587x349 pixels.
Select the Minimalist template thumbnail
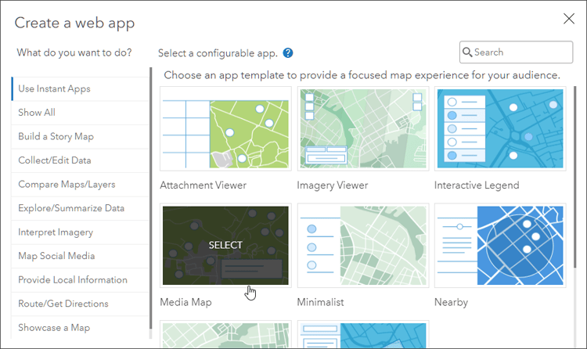pyautogui.click(x=363, y=246)
